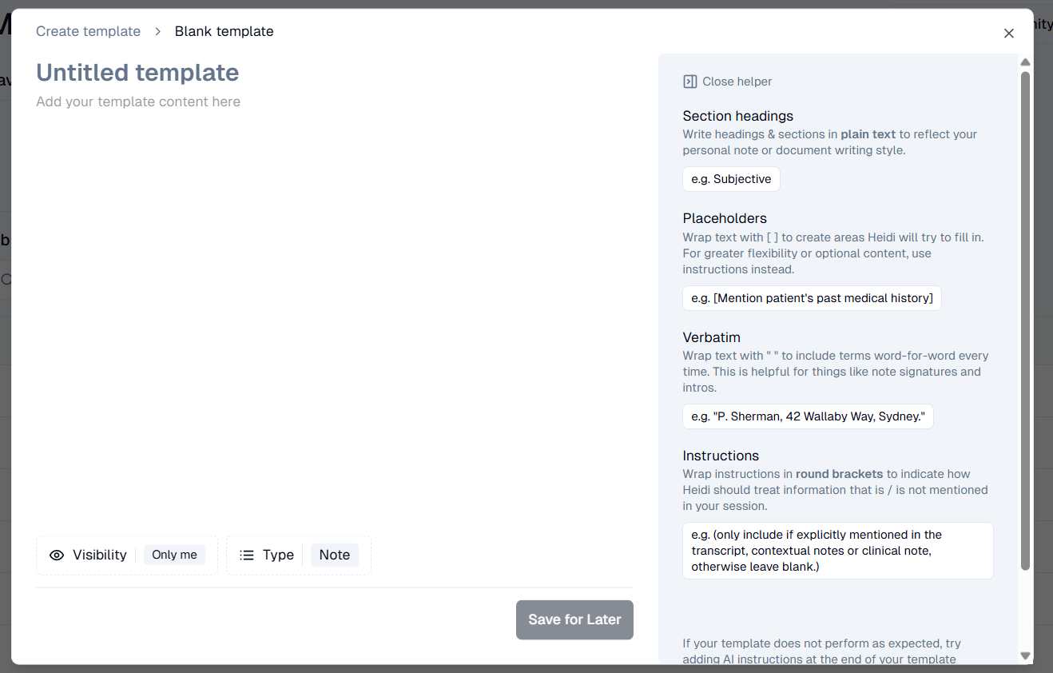This screenshot has width=1053, height=673.
Task: Click the 'Write headings & sections in plain text' description
Action: tap(830, 142)
